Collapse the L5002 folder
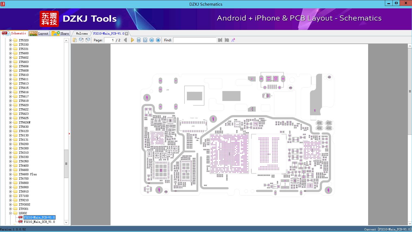The height and width of the screenshot is (232, 412). 11,213
